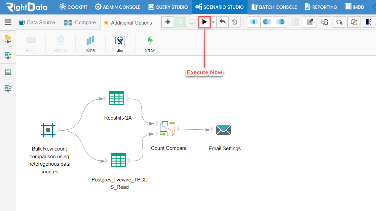Select the second overlapping-circles join icon
The height and width of the screenshot is (211, 376).
[267, 22]
